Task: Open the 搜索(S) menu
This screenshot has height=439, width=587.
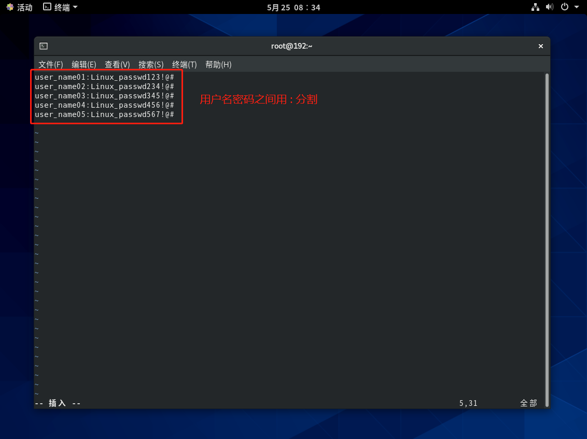Action: [151, 64]
